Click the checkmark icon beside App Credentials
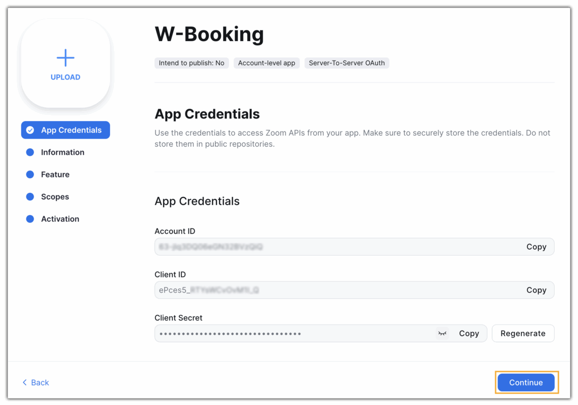Viewport: 578px width, 405px height. pyautogui.click(x=31, y=130)
